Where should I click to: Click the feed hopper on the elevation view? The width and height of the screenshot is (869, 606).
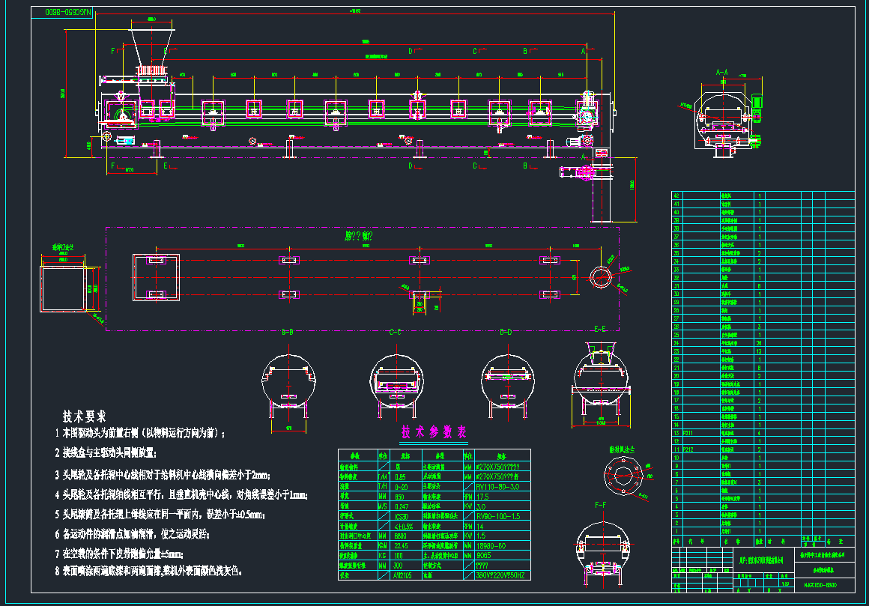click(153, 46)
